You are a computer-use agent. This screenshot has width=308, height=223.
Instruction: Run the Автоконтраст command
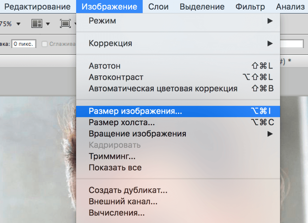pos(116,77)
